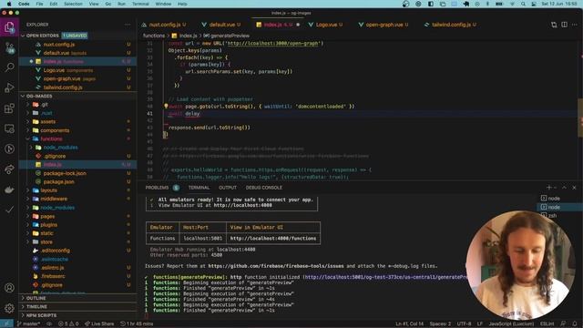
Task: Expand the pages folder
Action: 77,216
